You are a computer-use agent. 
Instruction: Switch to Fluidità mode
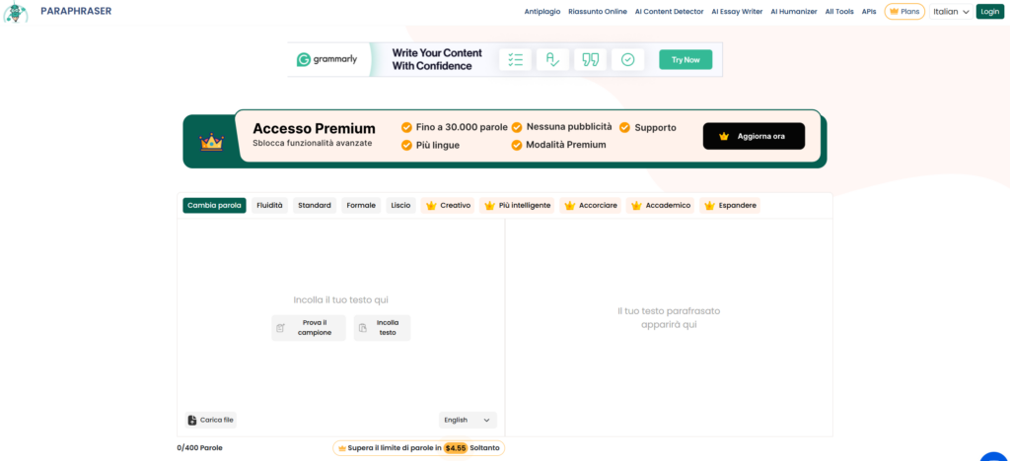click(269, 206)
